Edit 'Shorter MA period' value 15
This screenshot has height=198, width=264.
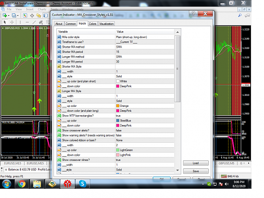click(144, 52)
